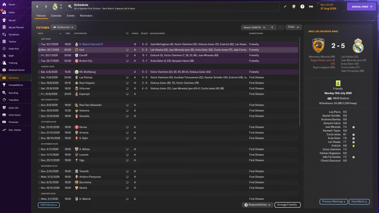379x213 pixels.
Task: Open the help question mark icon
Action: (302, 7)
